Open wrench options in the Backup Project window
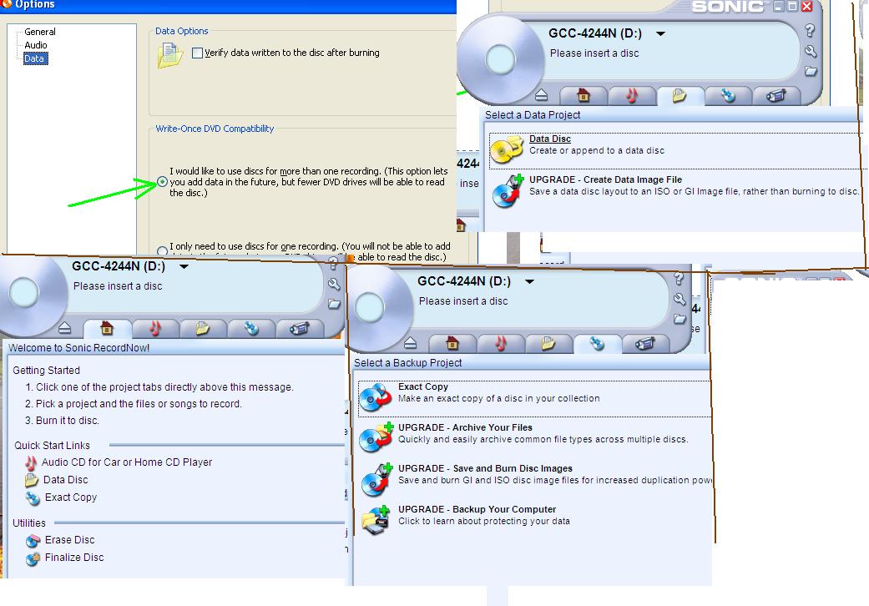Screen dimensions: 869x606 (x=680, y=299)
